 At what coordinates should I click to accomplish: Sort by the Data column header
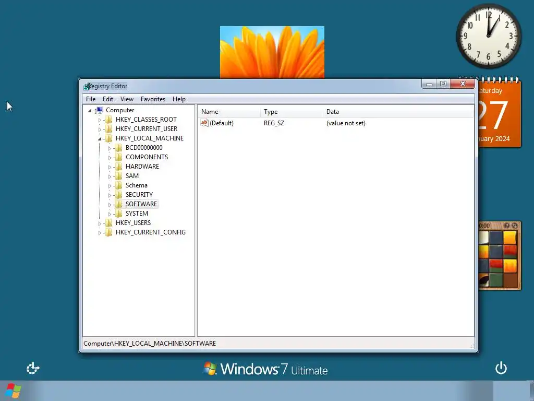[398, 112]
